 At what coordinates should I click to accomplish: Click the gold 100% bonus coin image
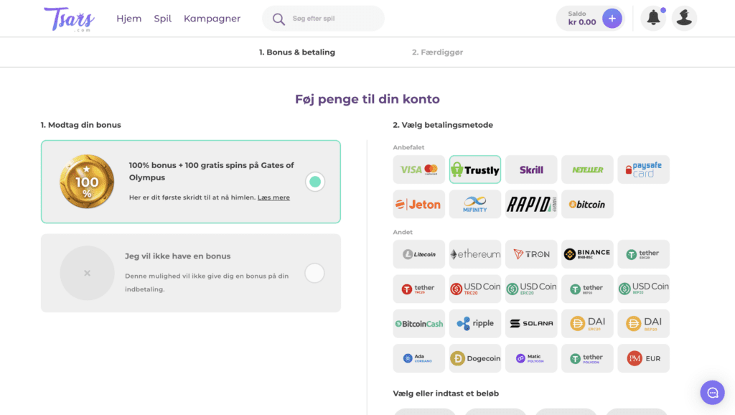click(87, 182)
